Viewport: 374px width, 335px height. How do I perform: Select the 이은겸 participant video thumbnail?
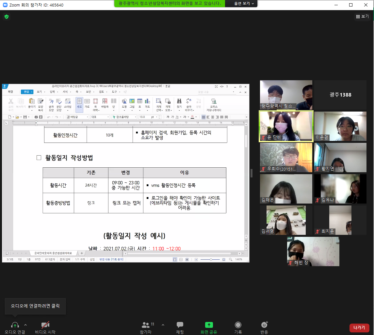(340, 126)
